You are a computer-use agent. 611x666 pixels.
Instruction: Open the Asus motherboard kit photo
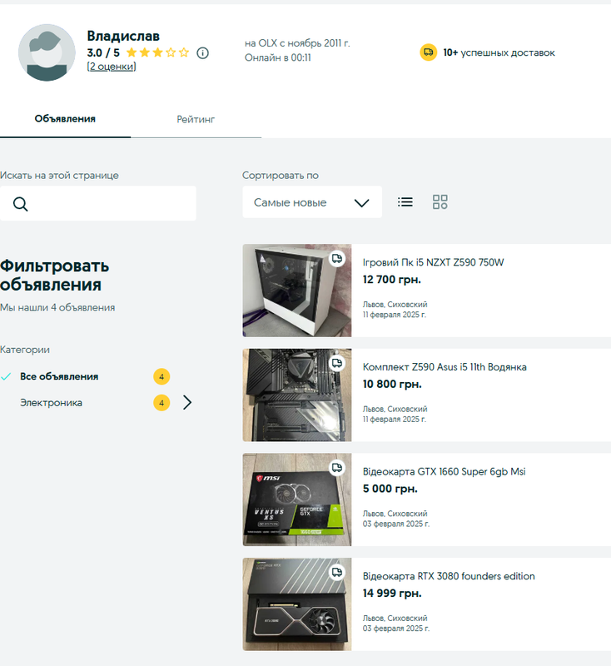click(297, 395)
